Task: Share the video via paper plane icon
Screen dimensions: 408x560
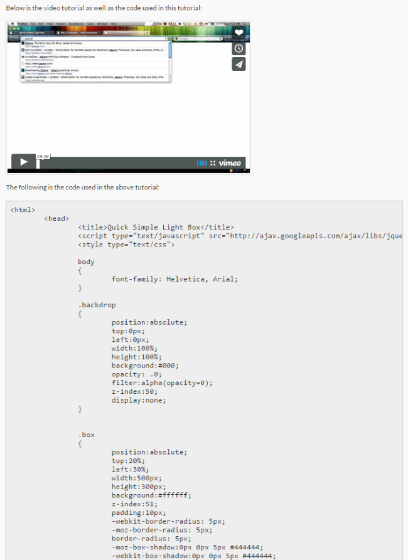Action: click(239, 65)
